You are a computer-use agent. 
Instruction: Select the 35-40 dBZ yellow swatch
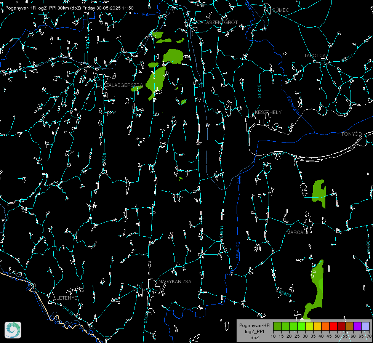tap(317, 326)
